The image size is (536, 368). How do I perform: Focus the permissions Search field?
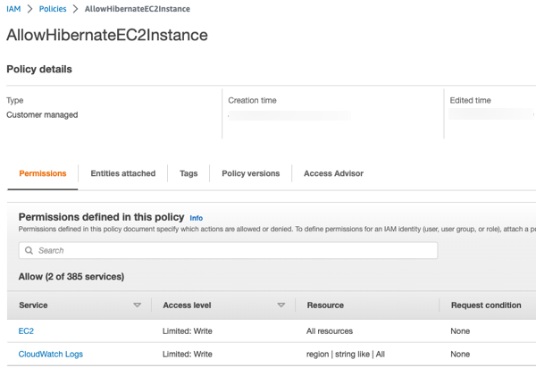232,251
